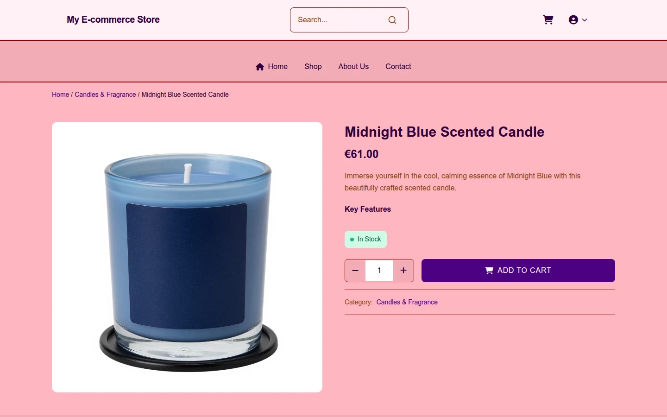Open the Contact navigation link
The image size is (667, 417).
tap(398, 67)
